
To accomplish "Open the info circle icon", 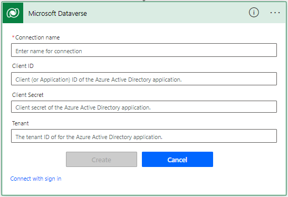I will (254, 13).
